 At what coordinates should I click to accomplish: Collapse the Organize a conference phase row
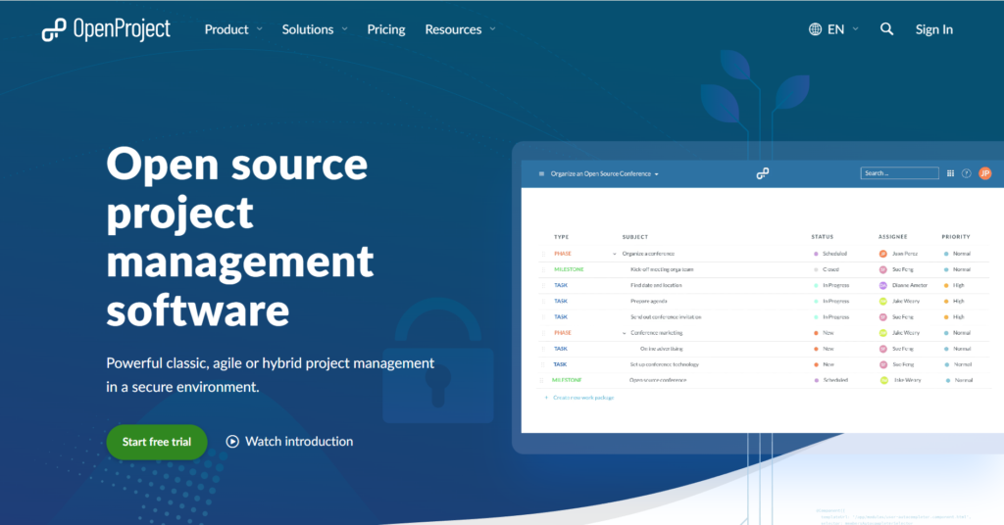point(615,254)
